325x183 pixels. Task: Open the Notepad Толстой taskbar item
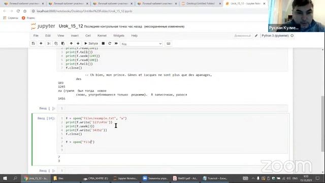pyautogui.click(x=215, y=178)
